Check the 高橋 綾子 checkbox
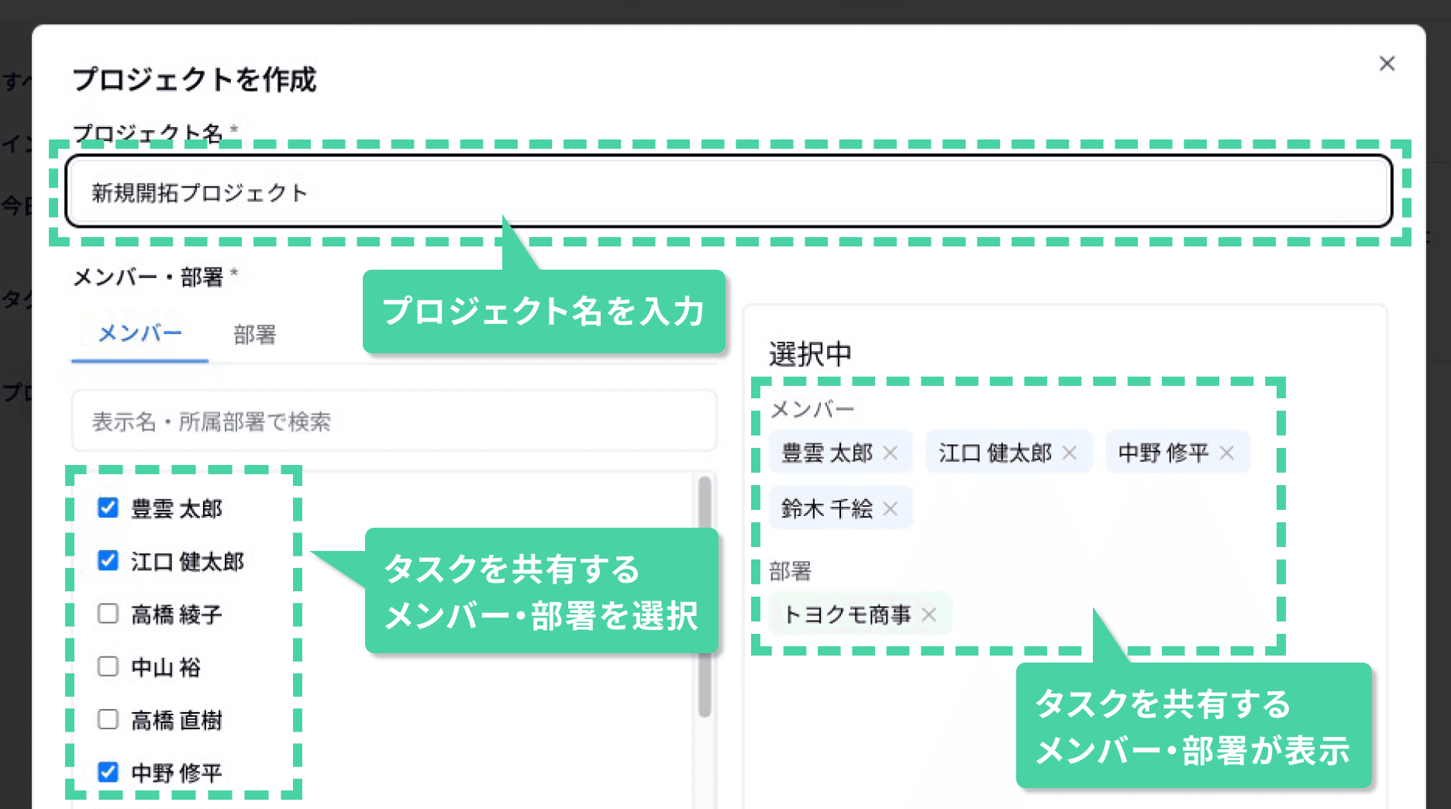 click(107, 613)
